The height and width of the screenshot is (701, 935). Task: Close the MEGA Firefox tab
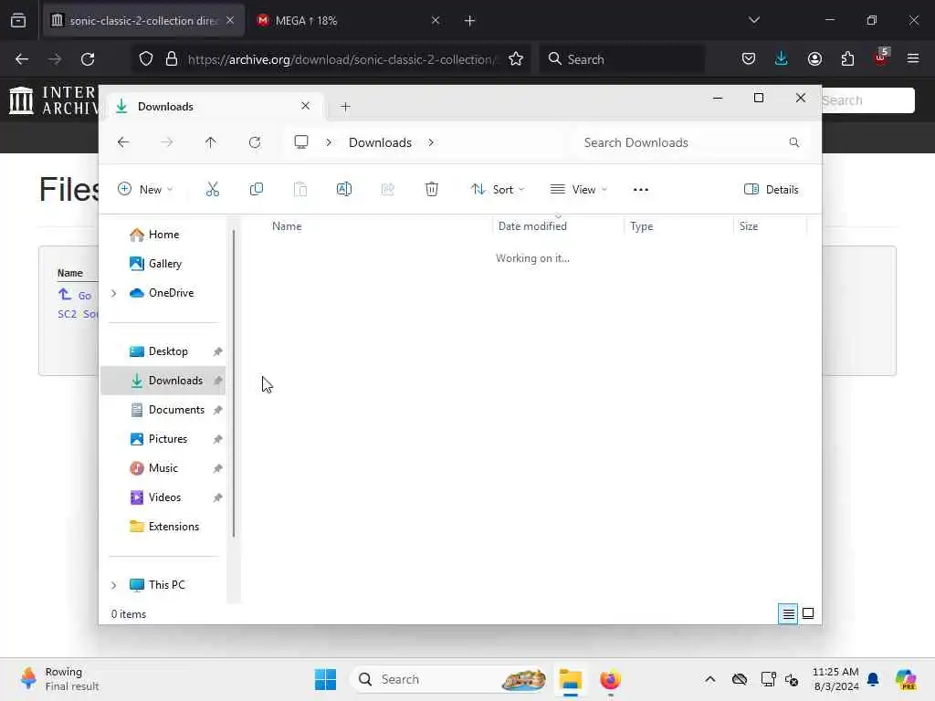click(436, 21)
